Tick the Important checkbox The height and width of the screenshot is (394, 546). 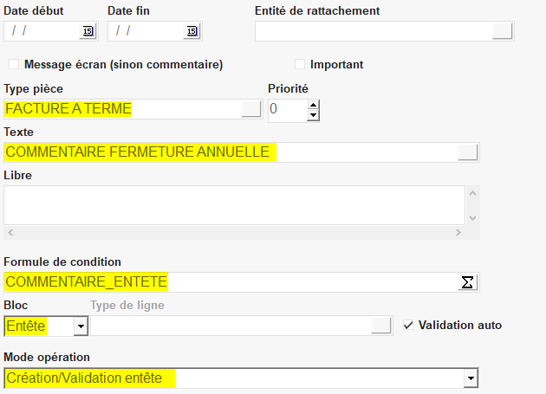[x=300, y=64]
